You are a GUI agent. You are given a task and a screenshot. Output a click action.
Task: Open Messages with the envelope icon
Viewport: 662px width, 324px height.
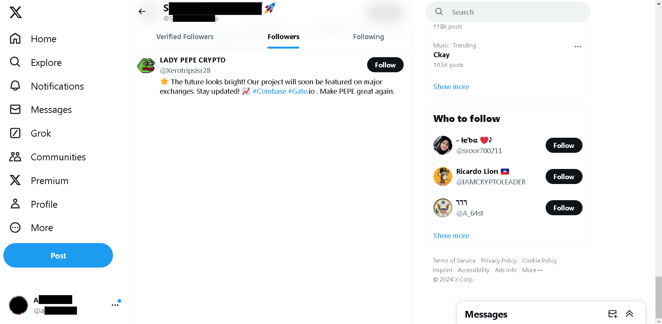pyautogui.click(x=15, y=110)
